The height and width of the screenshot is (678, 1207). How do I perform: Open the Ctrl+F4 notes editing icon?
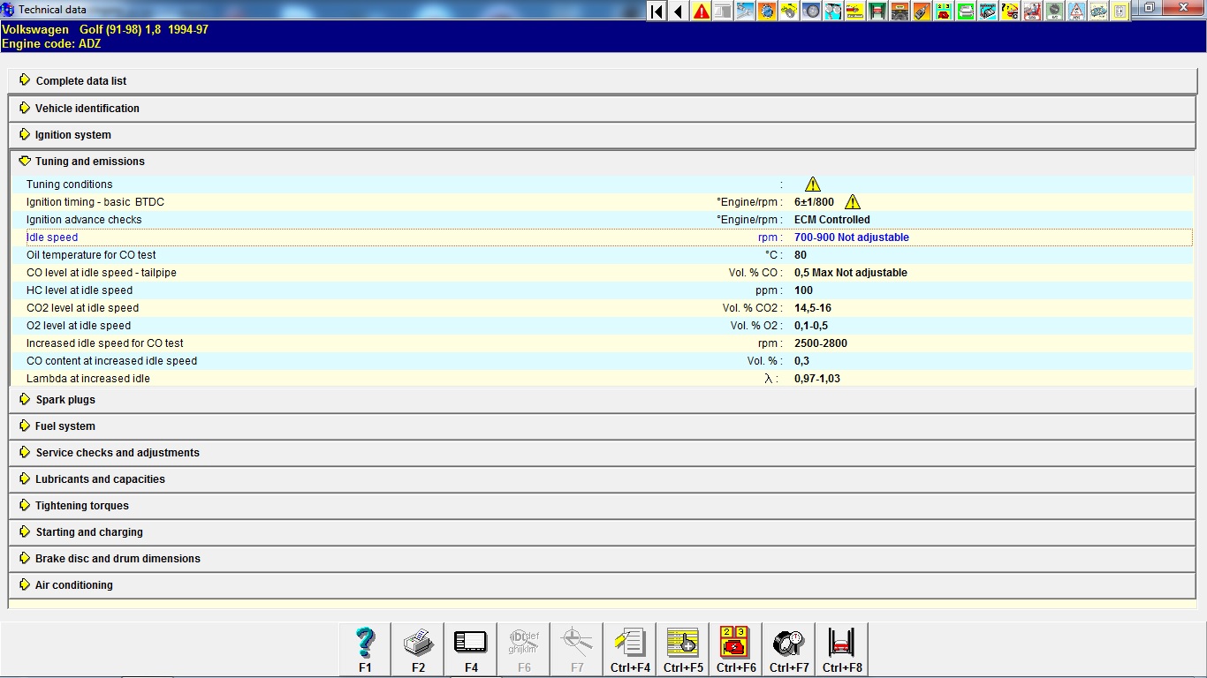coord(630,649)
